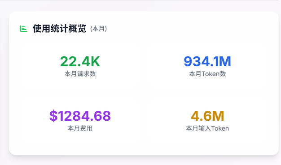Click the green bar chart icon
Screen dimensions: 281x165
click(x=23, y=29)
